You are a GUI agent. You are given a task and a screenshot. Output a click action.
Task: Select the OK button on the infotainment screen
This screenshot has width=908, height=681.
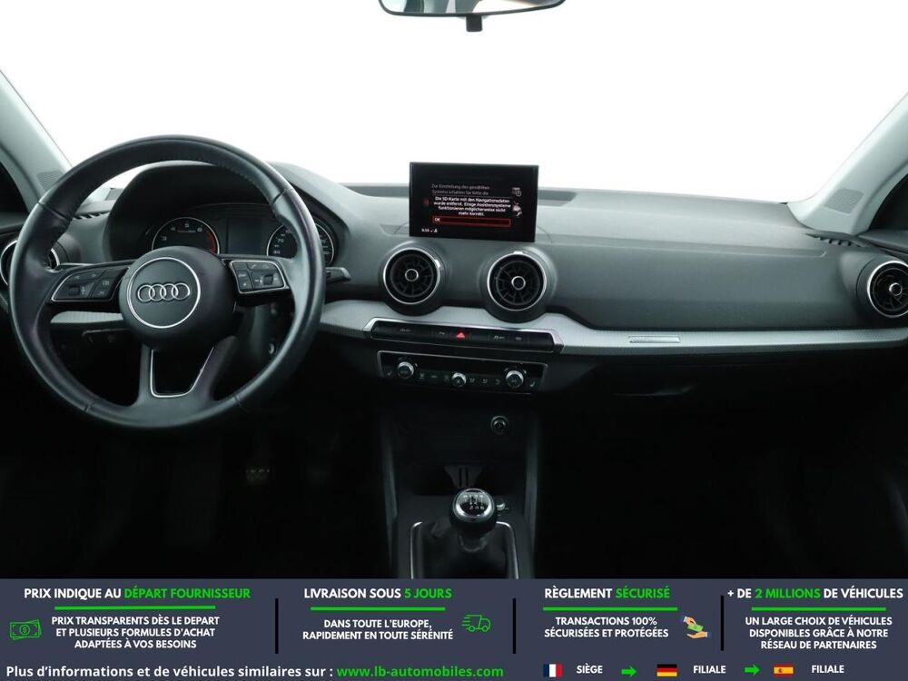(470, 221)
